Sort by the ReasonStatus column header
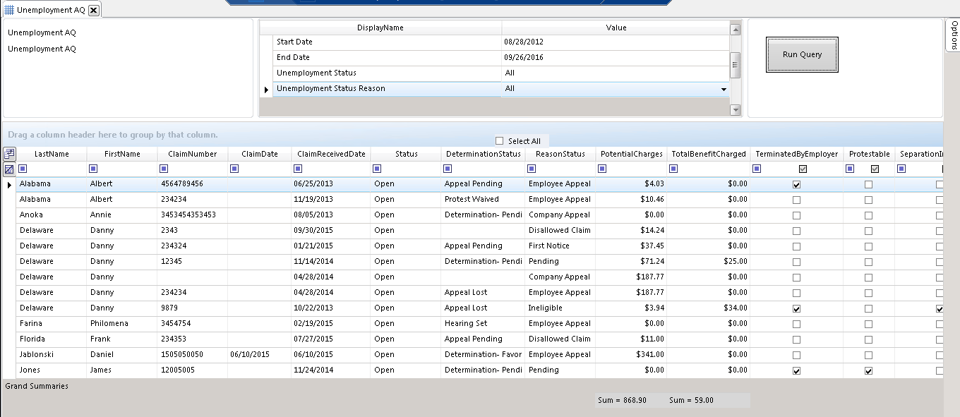Image resolution: width=960 pixels, height=417 pixels. coord(560,154)
